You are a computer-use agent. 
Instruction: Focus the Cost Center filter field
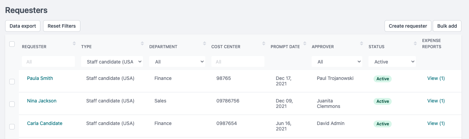(238, 62)
